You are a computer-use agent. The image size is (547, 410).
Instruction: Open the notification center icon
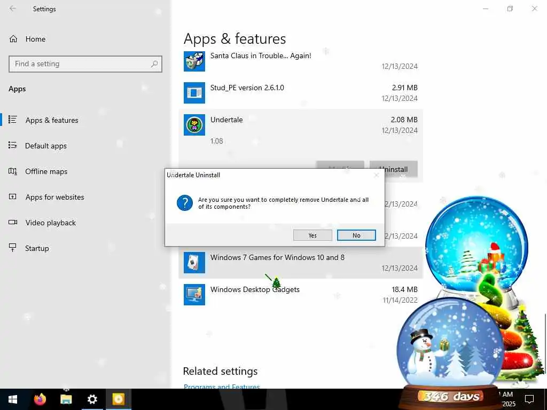[x=529, y=399]
